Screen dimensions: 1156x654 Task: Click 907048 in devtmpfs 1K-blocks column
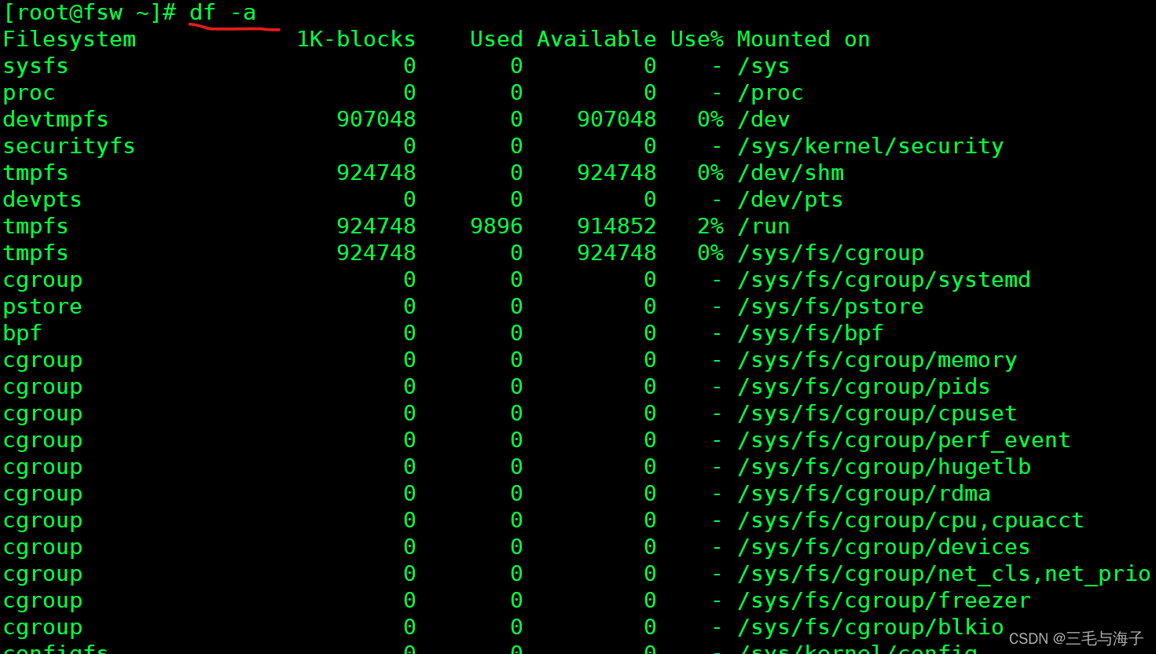(x=376, y=119)
